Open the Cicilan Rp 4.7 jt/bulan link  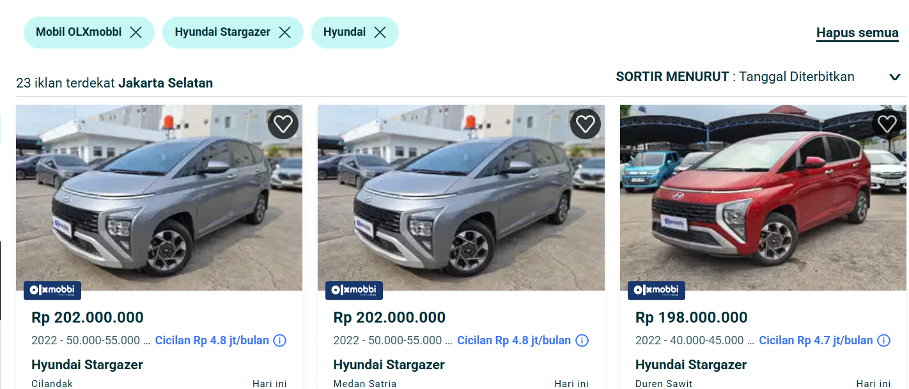pyautogui.click(x=816, y=340)
